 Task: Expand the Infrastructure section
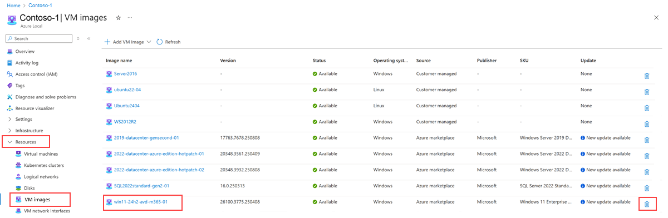9,131
